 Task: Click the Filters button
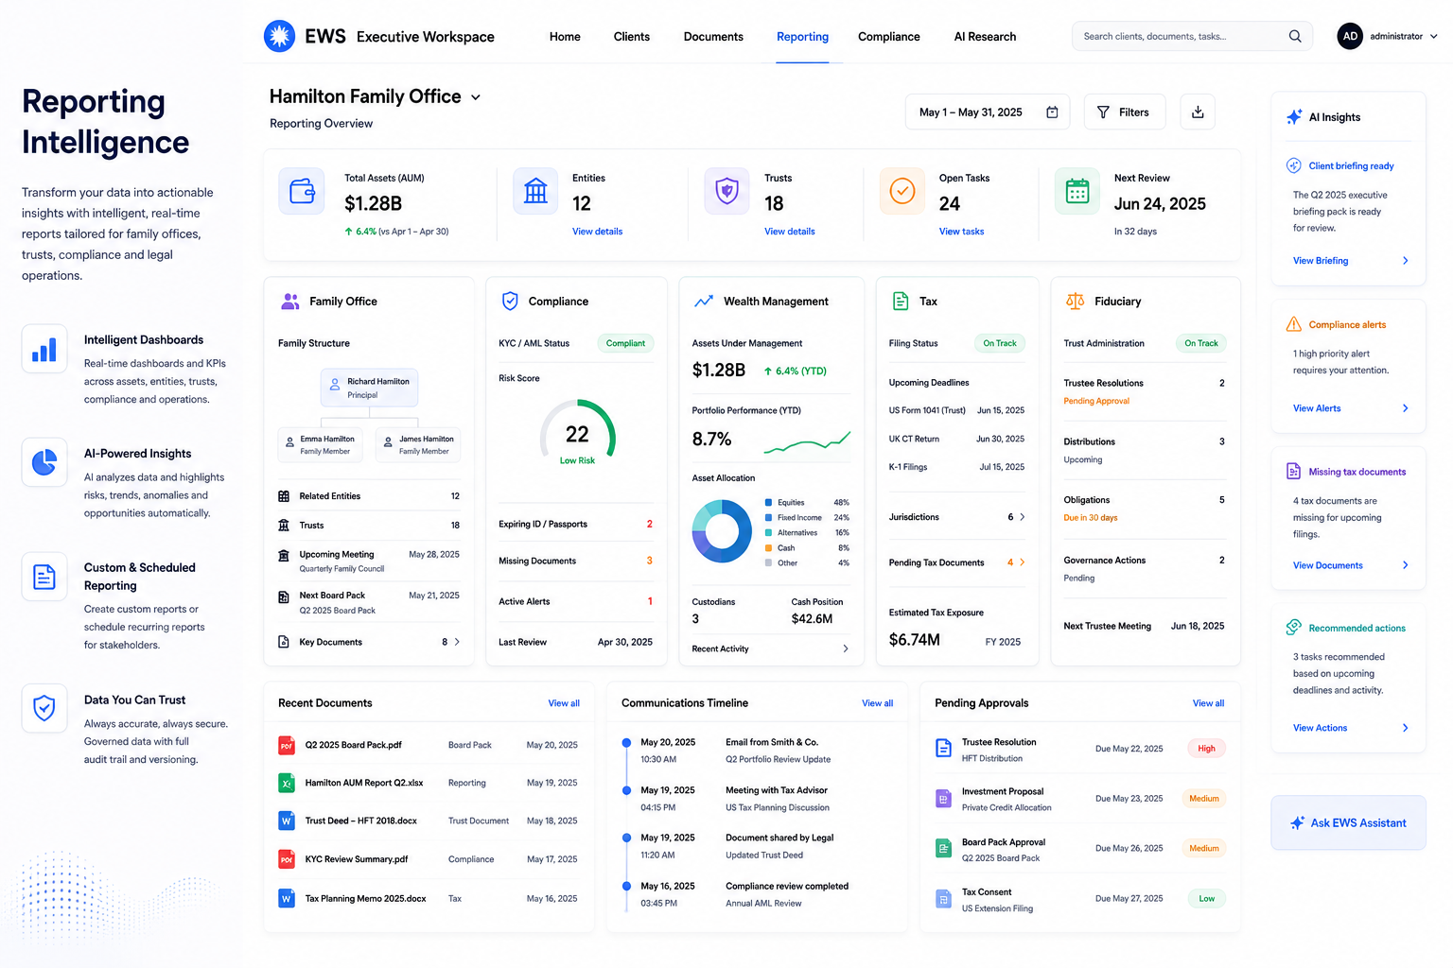[x=1125, y=112]
